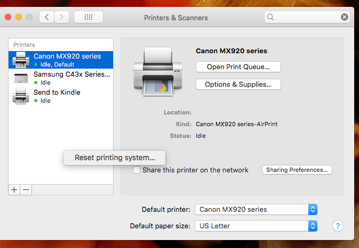Image resolution: width=359 pixels, height=248 pixels.
Task: Click the plus button to add printer
Action: (14, 189)
